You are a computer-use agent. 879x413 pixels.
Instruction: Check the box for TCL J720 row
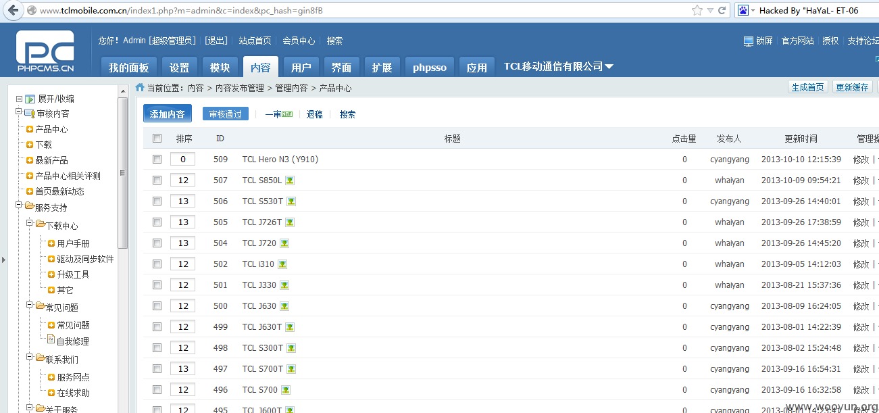(157, 243)
